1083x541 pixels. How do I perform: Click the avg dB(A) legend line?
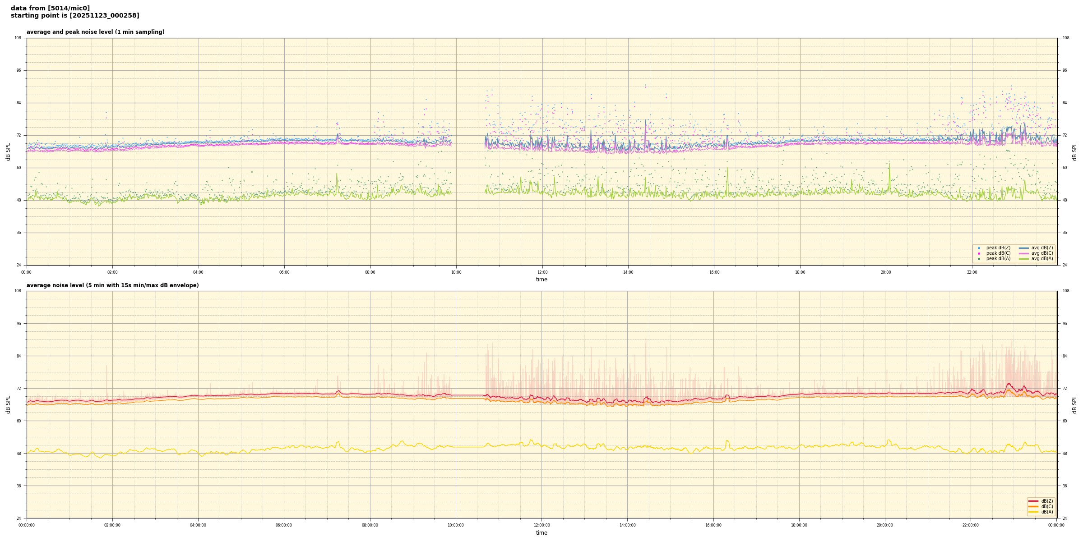coord(1023,259)
